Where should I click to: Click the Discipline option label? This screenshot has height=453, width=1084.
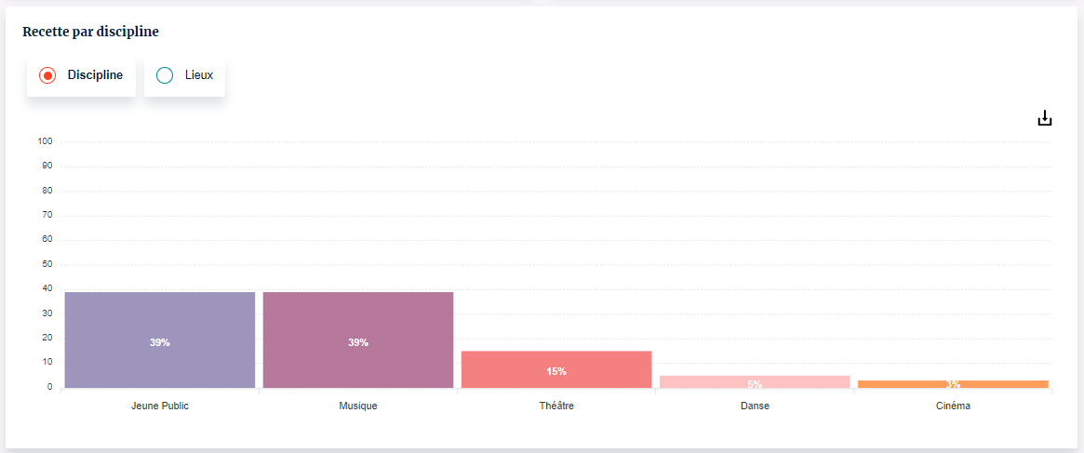click(x=95, y=75)
